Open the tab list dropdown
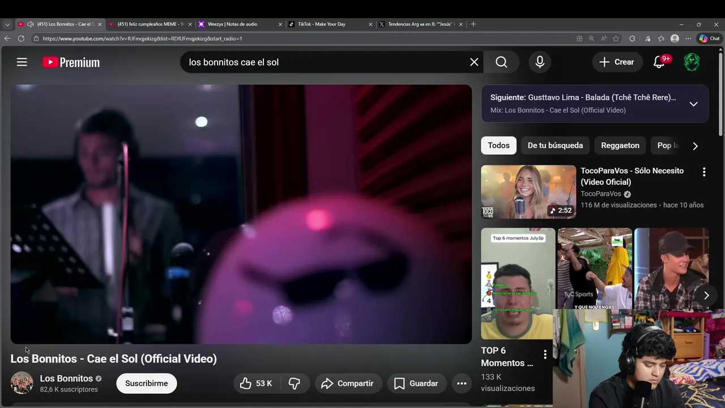Image resolution: width=725 pixels, height=408 pixels. tap(7, 24)
